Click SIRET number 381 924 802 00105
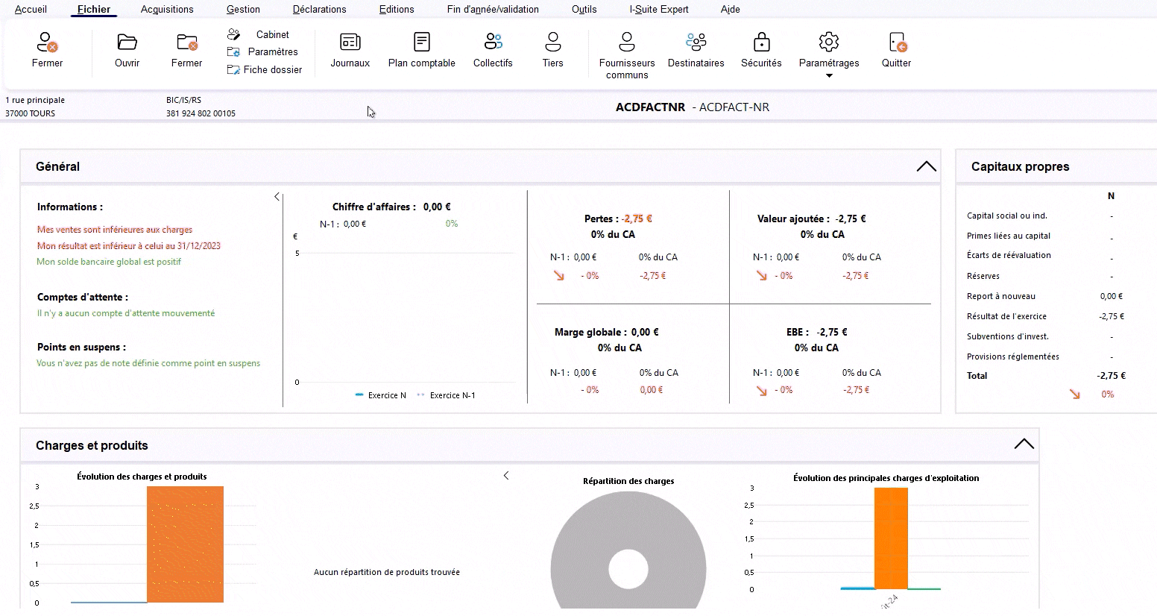The width and height of the screenshot is (1157, 616). pyautogui.click(x=201, y=113)
